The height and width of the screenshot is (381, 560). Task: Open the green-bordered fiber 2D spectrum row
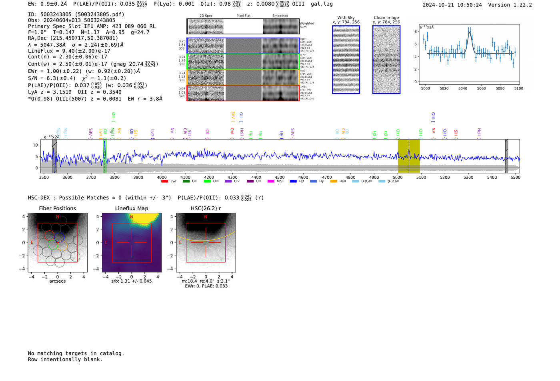click(x=243, y=61)
